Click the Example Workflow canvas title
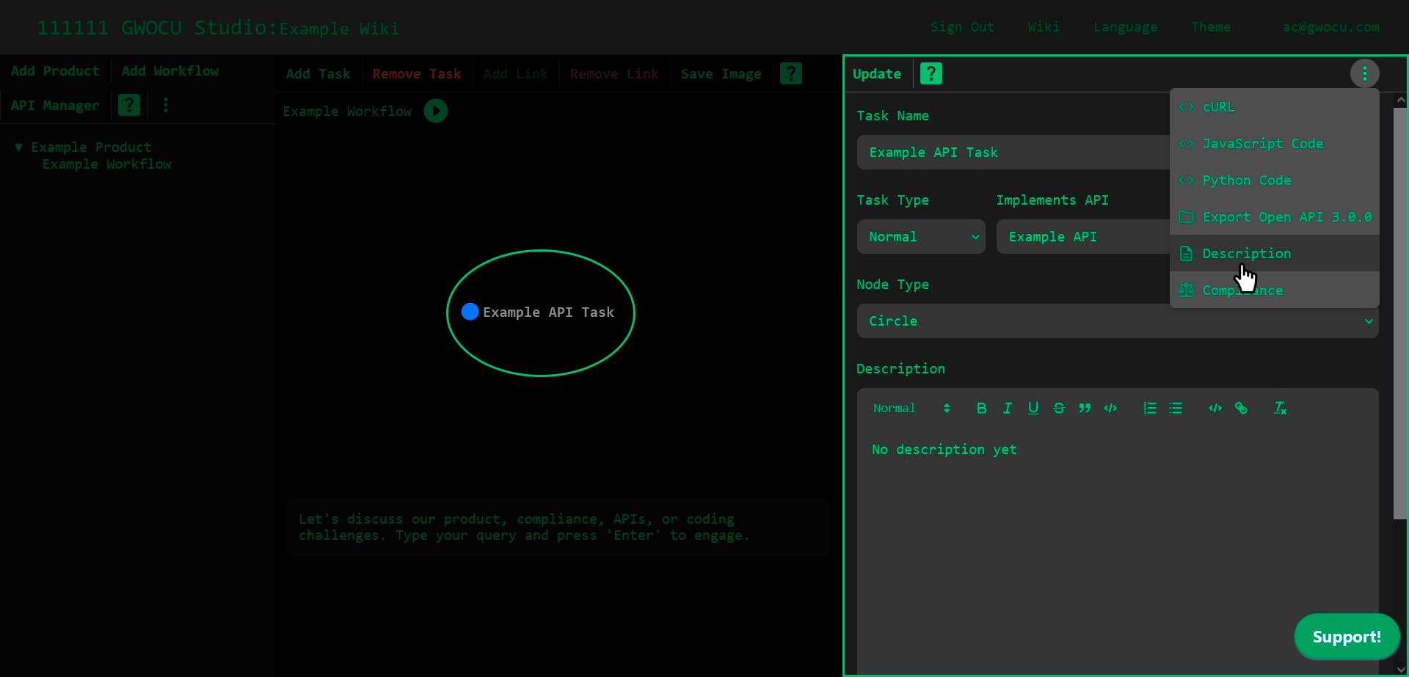1409x677 pixels. [348, 111]
